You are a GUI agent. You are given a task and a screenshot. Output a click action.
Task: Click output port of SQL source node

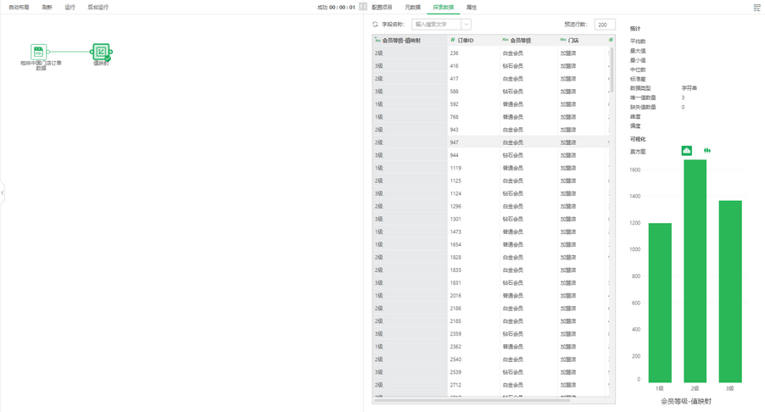[48, 52]
